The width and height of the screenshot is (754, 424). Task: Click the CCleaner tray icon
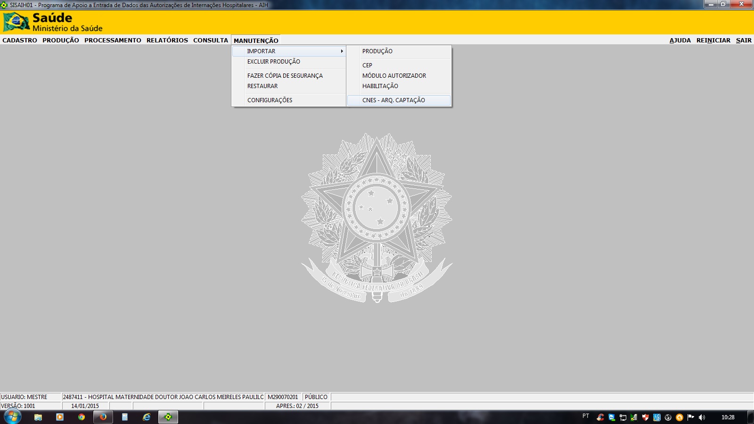(600, 417)
